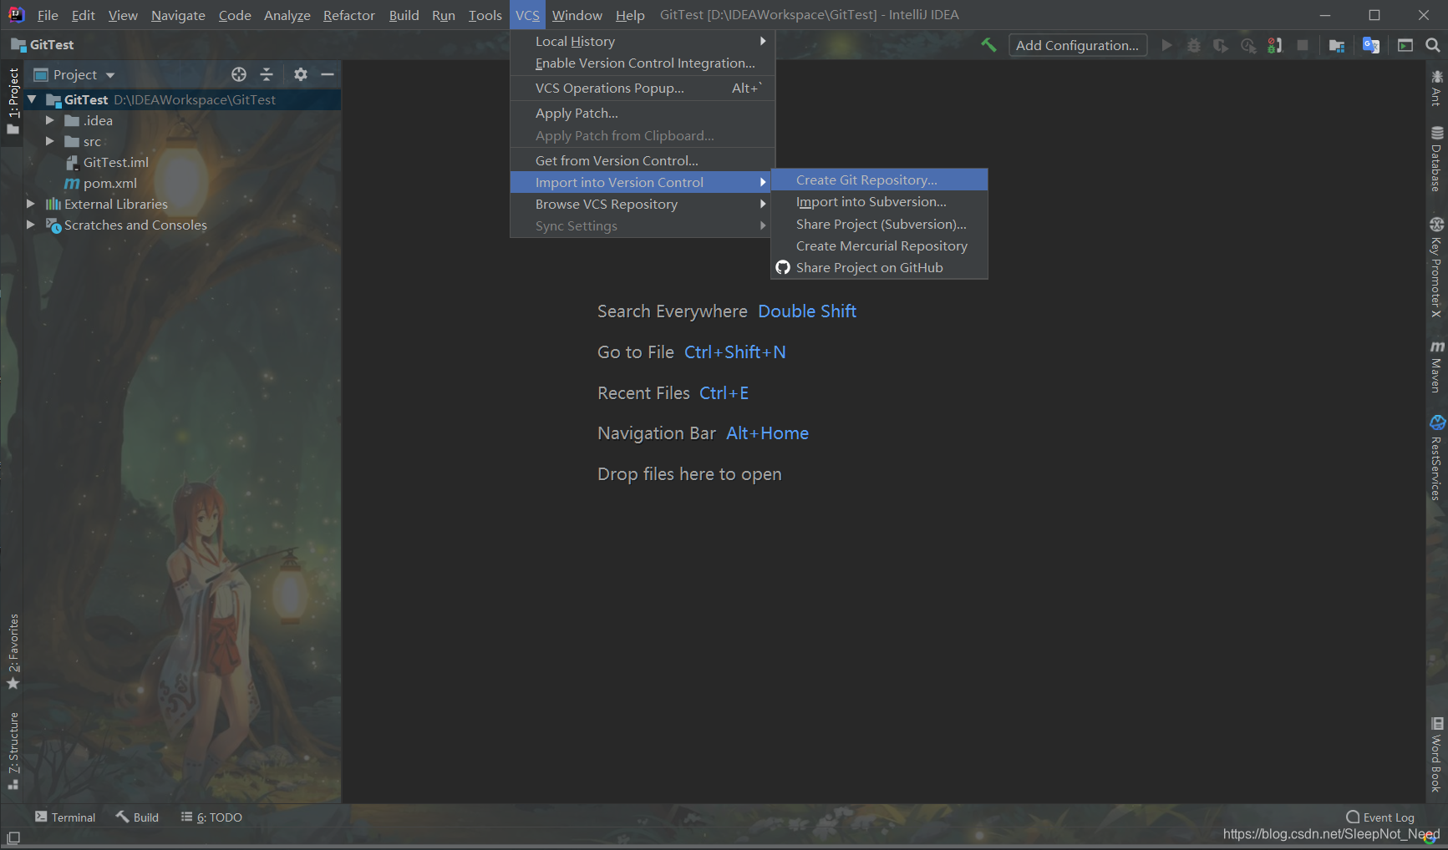Screen dimensions: 1448x850
Task: Click the Profiler run icon
Action: tap(1248, 45)
